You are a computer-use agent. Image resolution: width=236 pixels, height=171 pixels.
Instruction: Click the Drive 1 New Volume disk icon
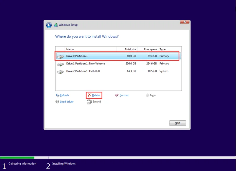[x=60, y=64]
